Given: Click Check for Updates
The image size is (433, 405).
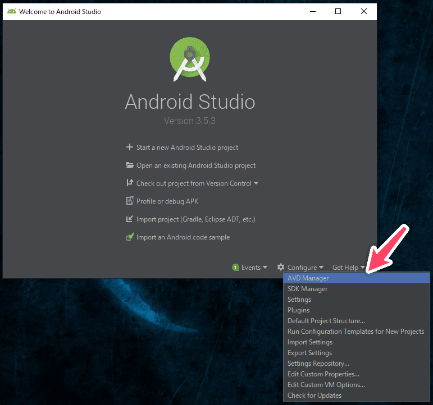Looking at the screenshot, I should (x=357, y=395).
